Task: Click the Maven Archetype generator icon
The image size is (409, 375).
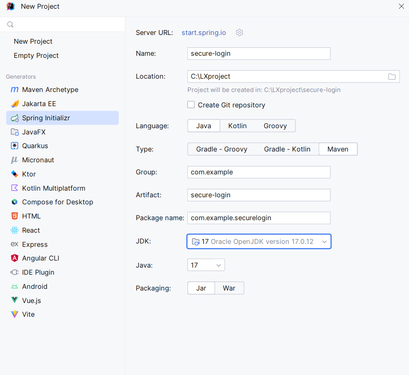Action: (15, 89)
